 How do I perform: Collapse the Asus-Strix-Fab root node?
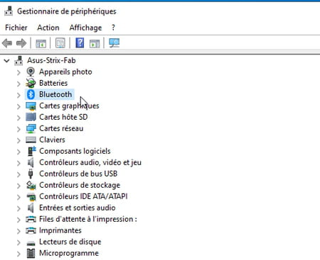click(x=6, y=61)
